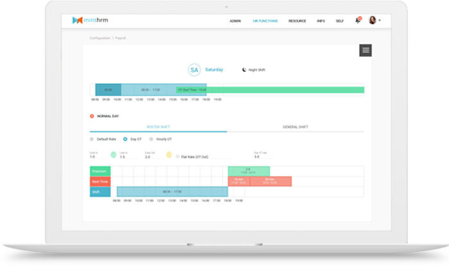Viewport: 449px width, 266px height.
Task: Select the Hourly OT radio button
Action: coord(151,139)
